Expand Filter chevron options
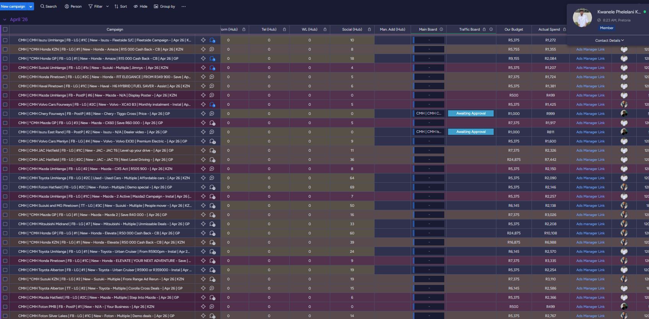This screenshot has width=649, height=319. 108,7
